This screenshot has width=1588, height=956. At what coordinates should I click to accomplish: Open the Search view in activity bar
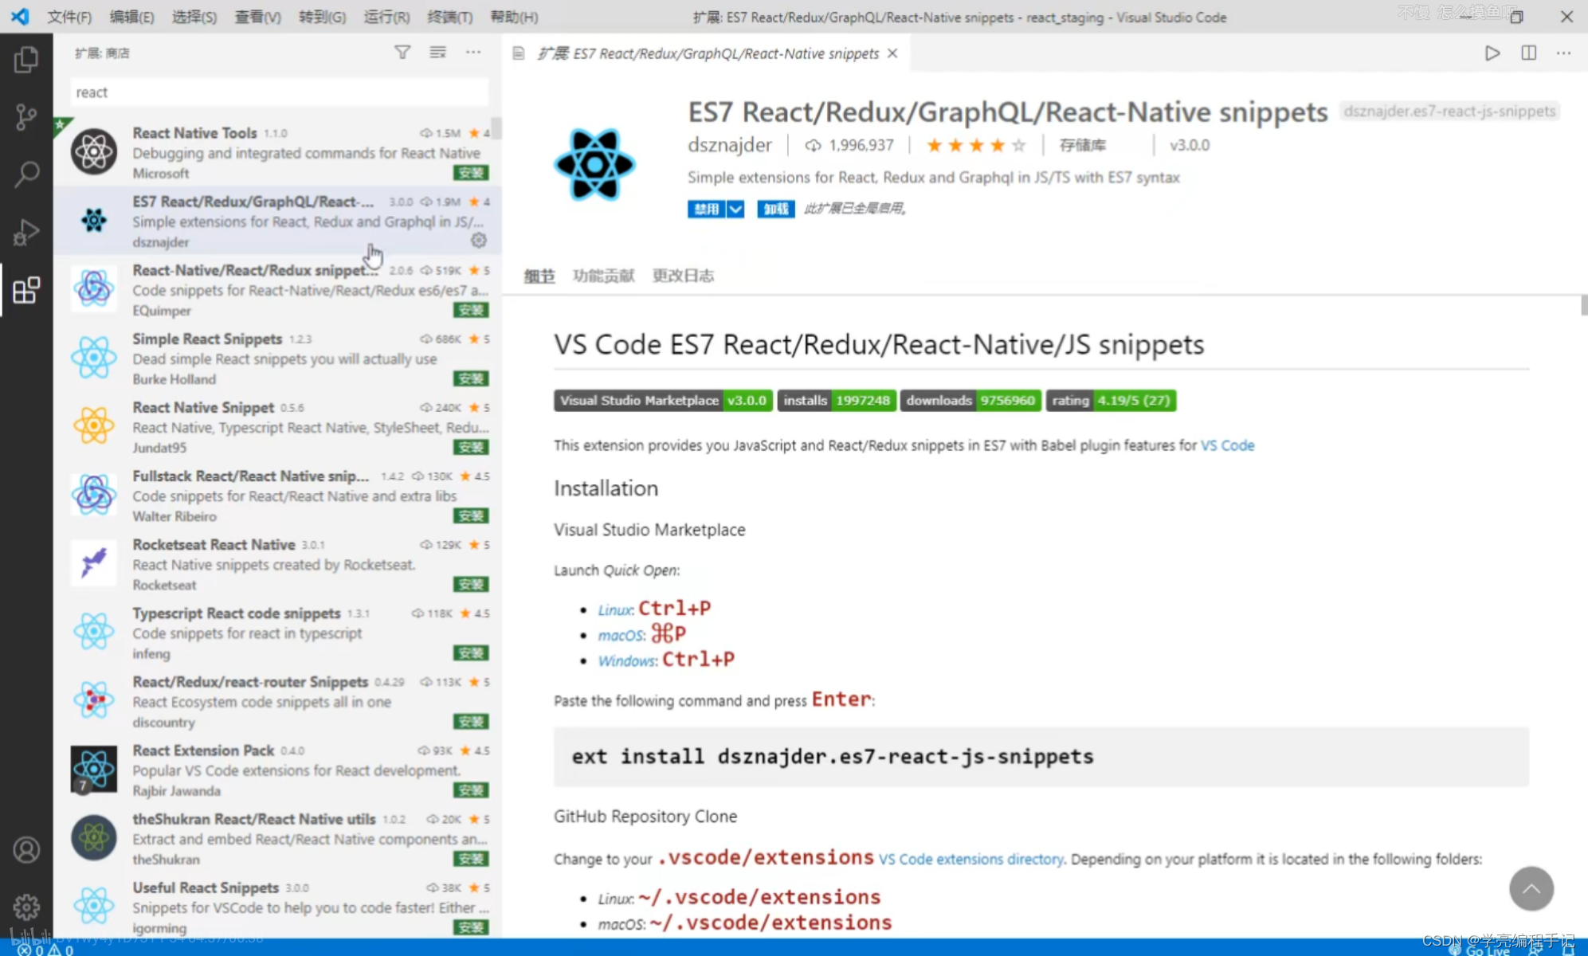26,174
